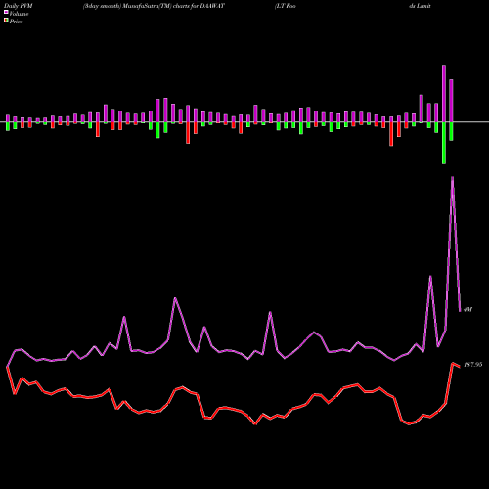Click the 'ds Limit' text at top right
Screen dimensions: 489x489
421,6
